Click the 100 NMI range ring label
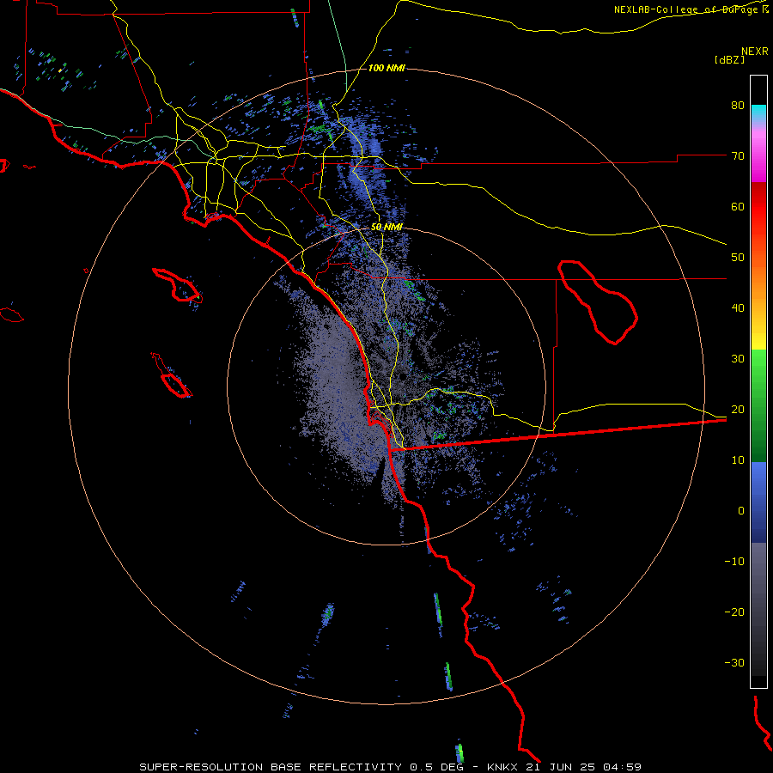Screen dimensions: 773x773 386,68
